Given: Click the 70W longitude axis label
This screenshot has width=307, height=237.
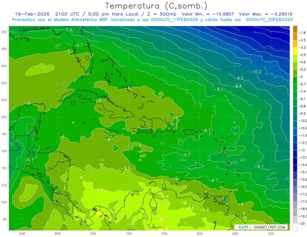Looking at the screenshot, I should (164, 234).
